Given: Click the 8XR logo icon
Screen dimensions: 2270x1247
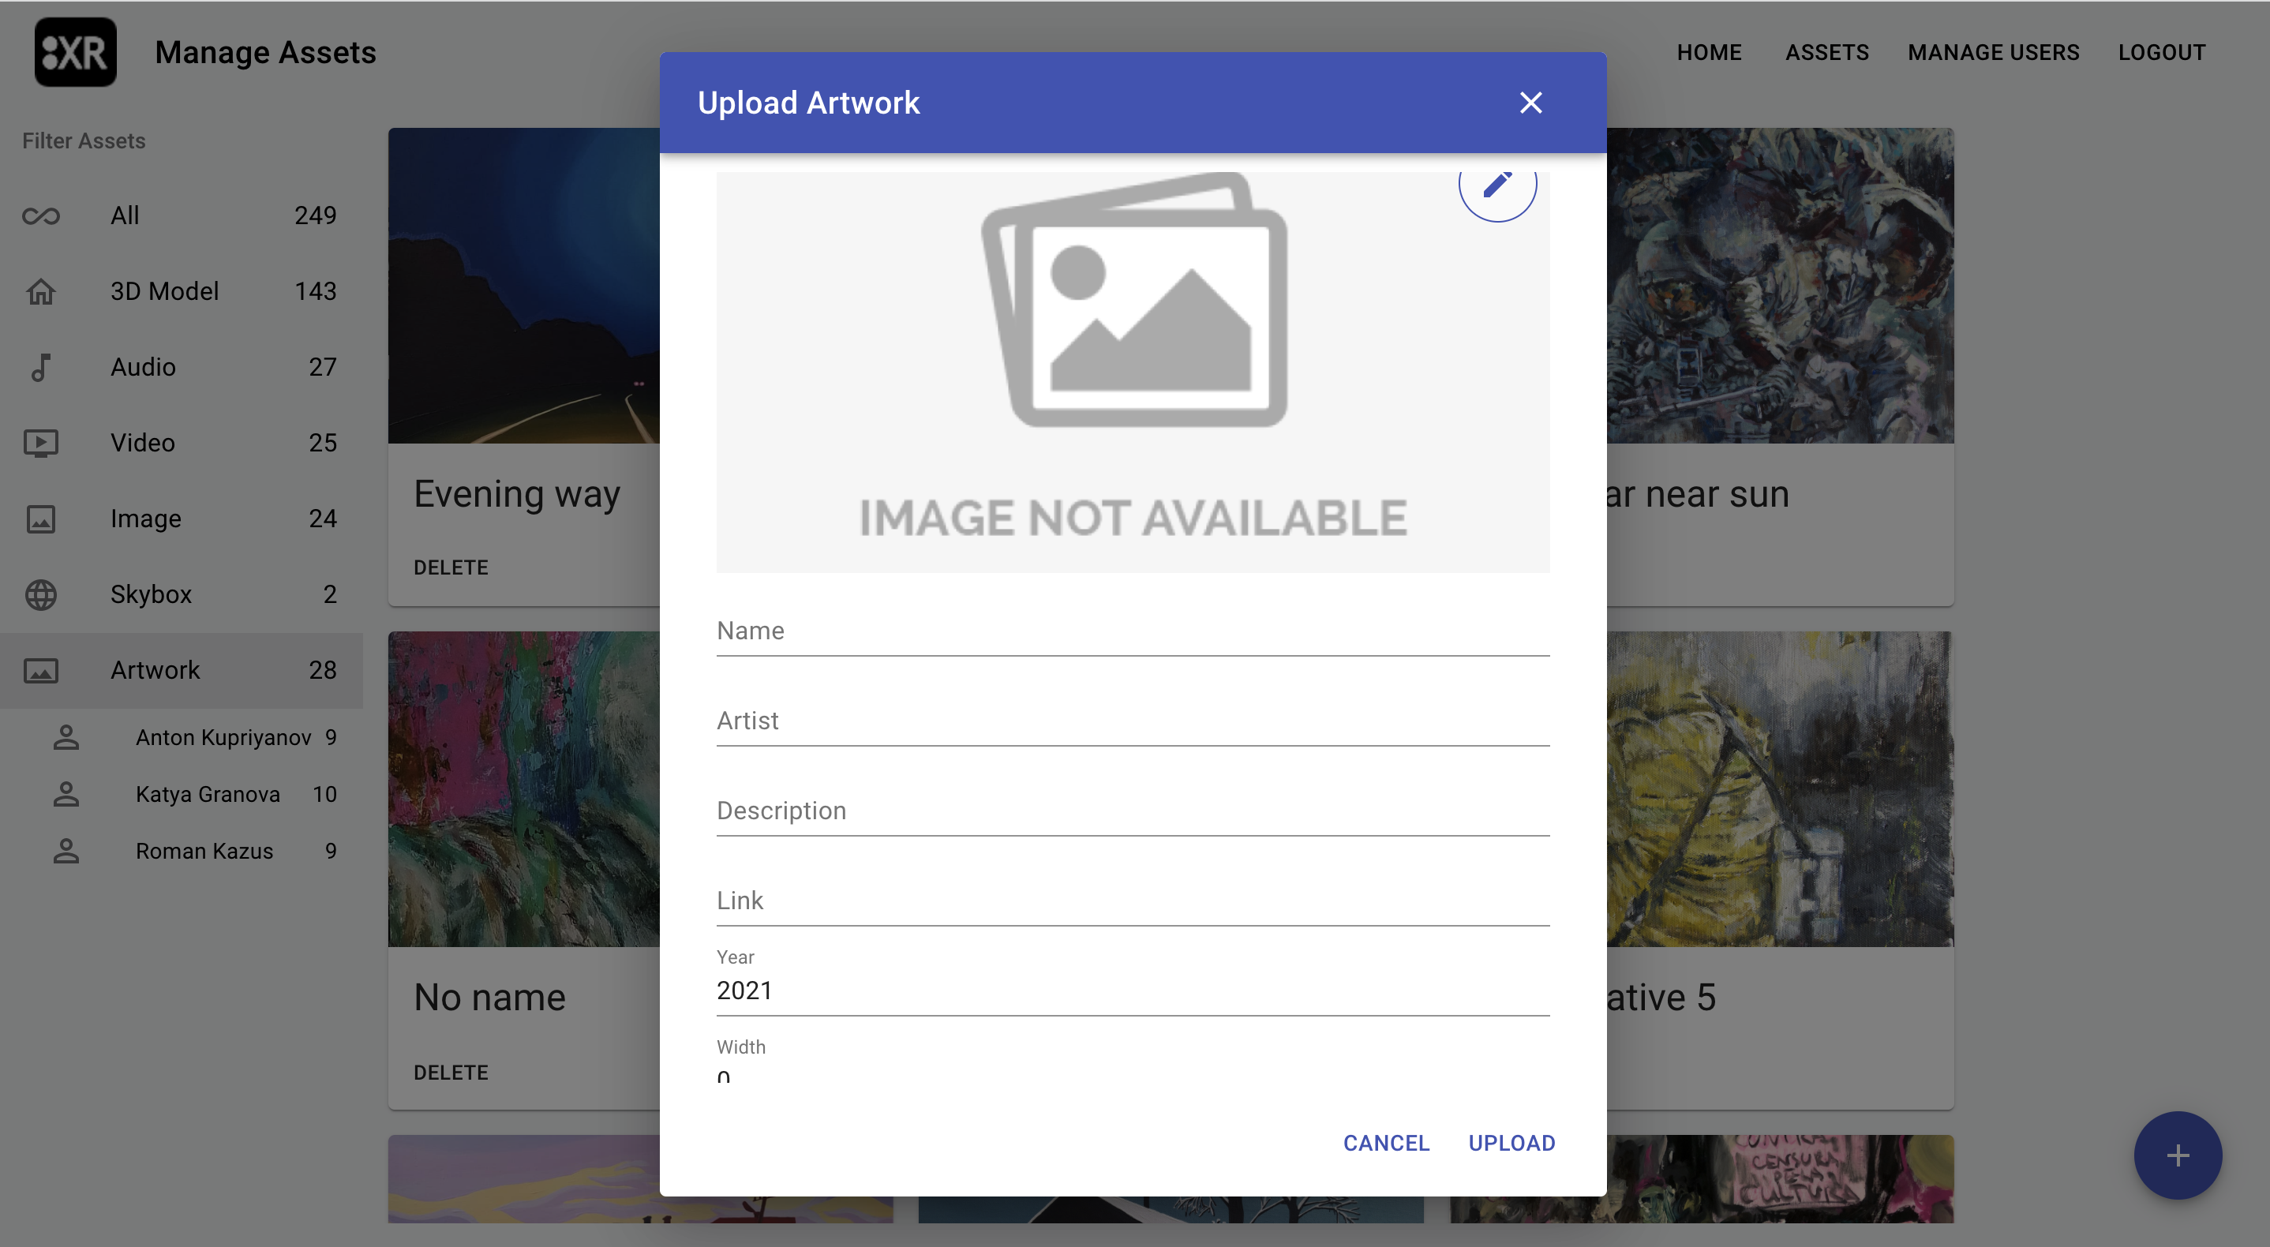Looking at the screenshot, I should (75, 53).
